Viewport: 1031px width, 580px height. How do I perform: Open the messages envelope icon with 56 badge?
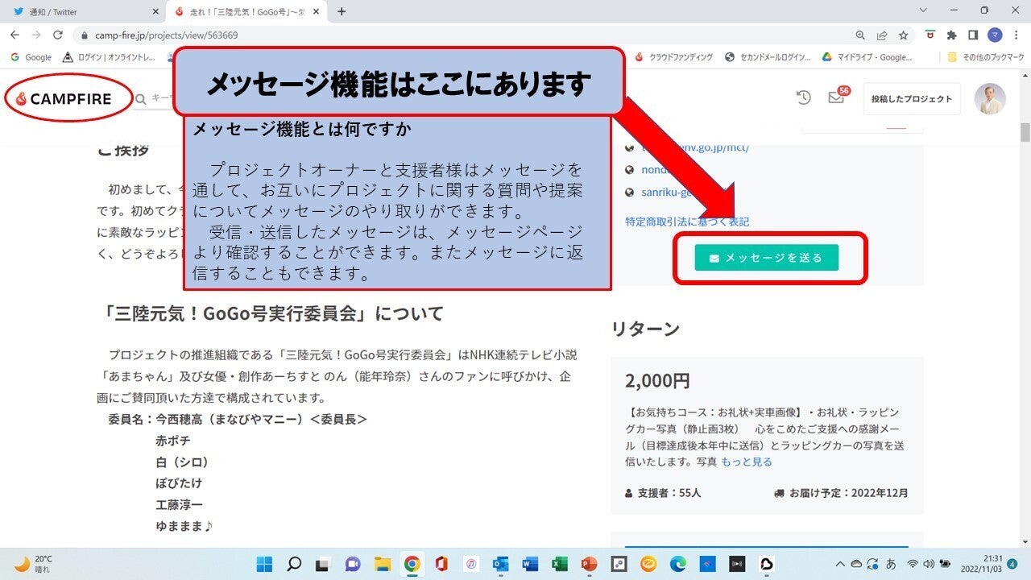pos(836,97)
